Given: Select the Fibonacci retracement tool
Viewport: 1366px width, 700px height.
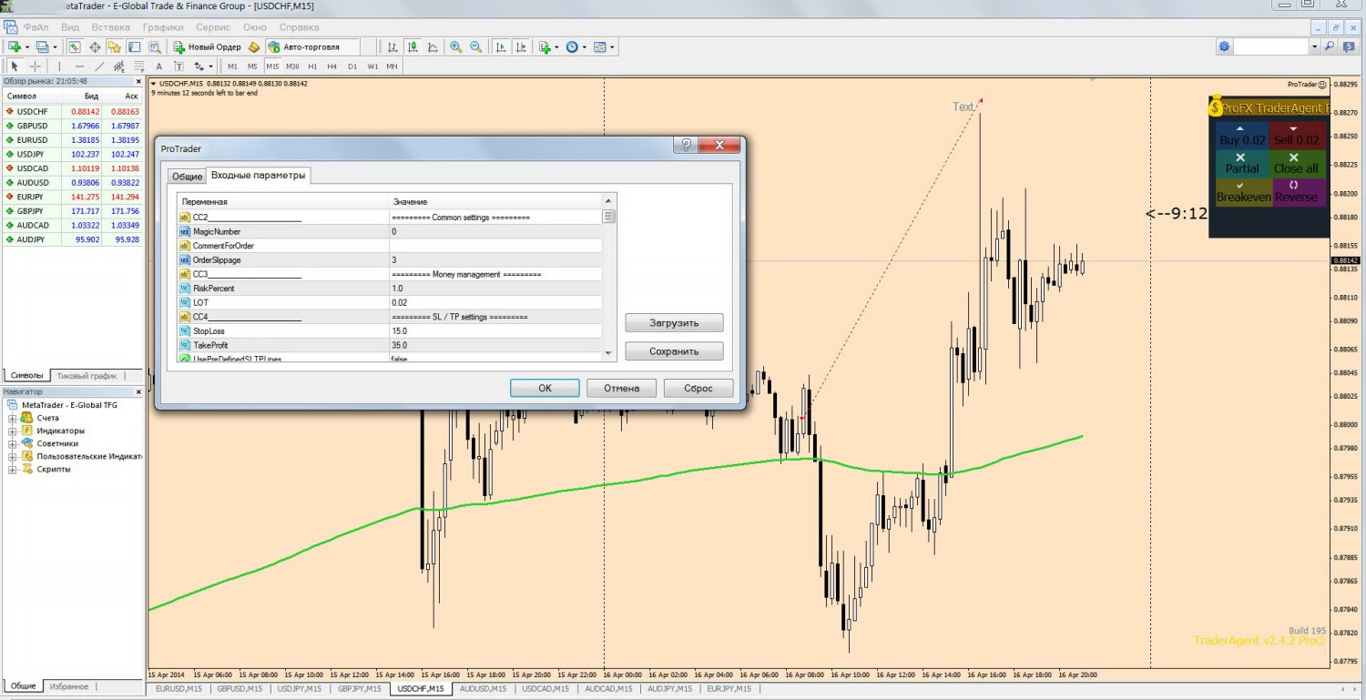Looking at the screenshot, I should point(139,66).
